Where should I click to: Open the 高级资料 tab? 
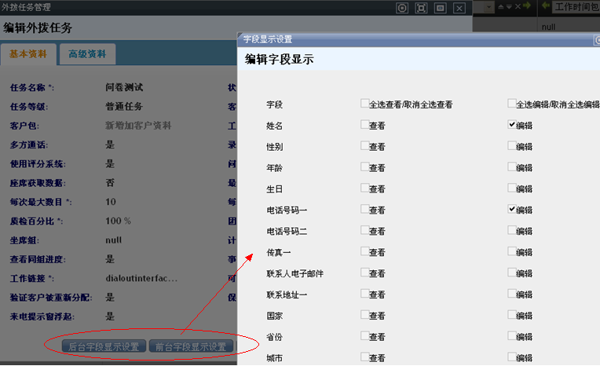[87, 54]
